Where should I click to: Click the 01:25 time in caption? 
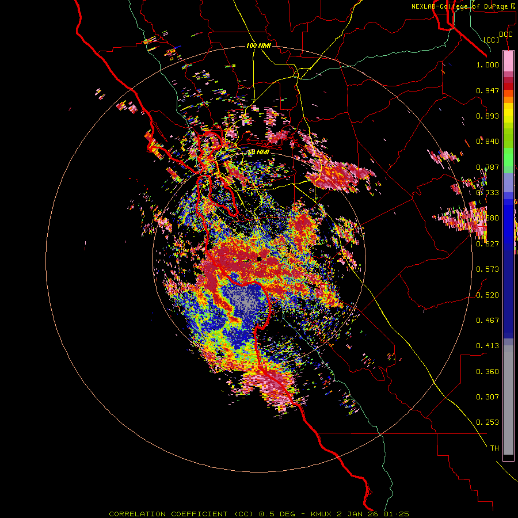[x=397, y=514]
